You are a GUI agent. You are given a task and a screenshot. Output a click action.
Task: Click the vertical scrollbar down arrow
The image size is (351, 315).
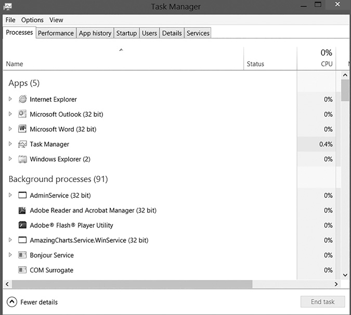pos(345,275)
